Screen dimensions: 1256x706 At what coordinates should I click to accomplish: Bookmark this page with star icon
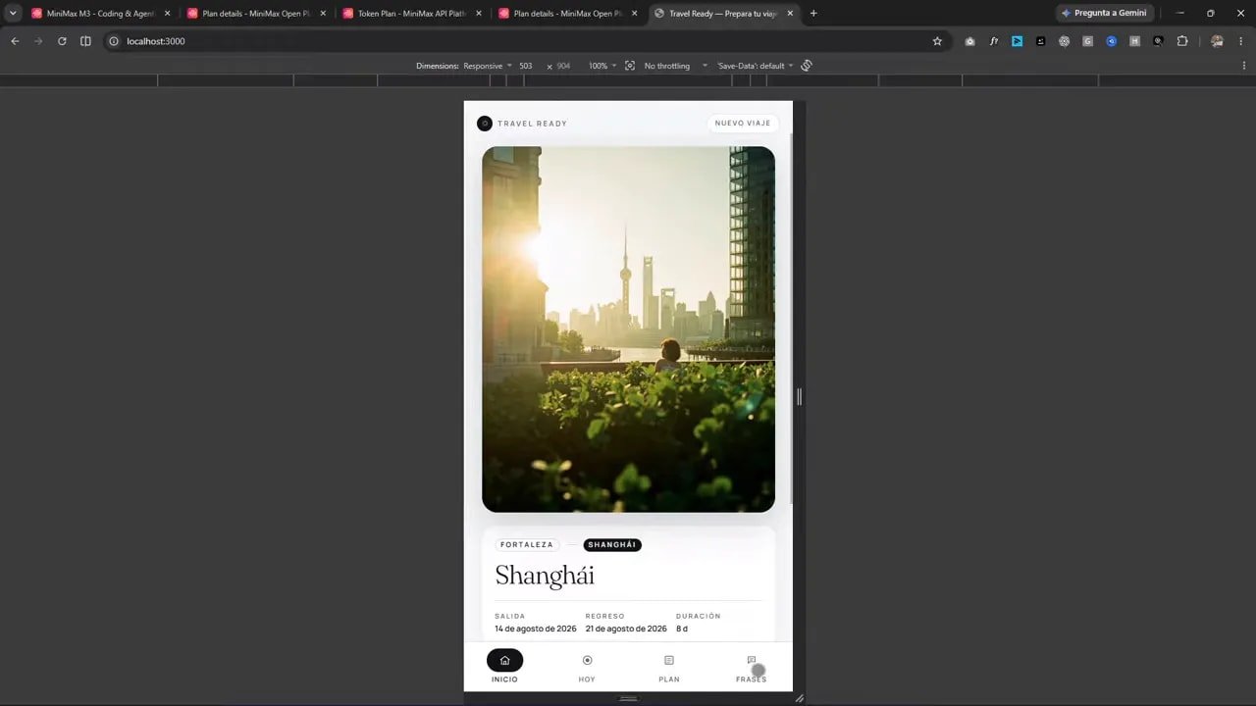[x=937, y=41]
